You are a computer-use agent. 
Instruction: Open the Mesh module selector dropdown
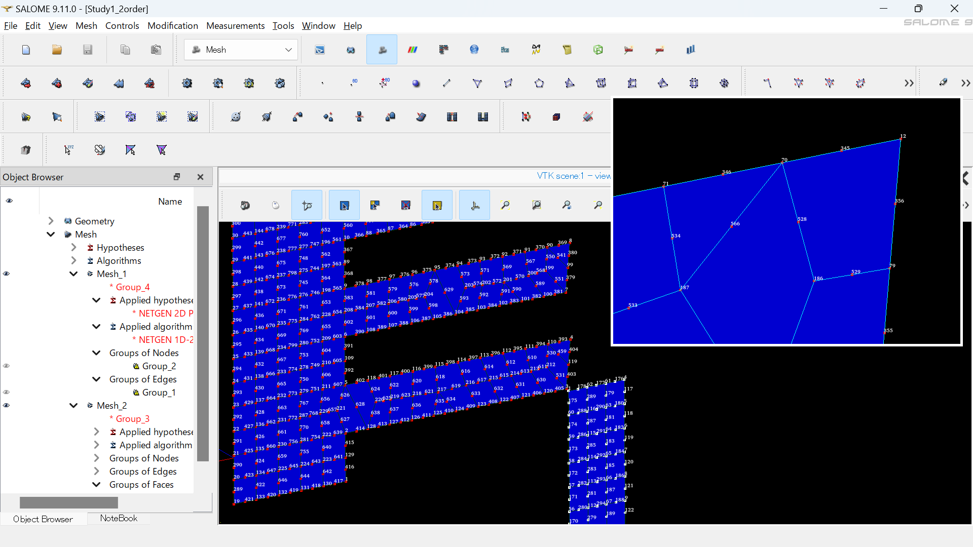[241, 50]
